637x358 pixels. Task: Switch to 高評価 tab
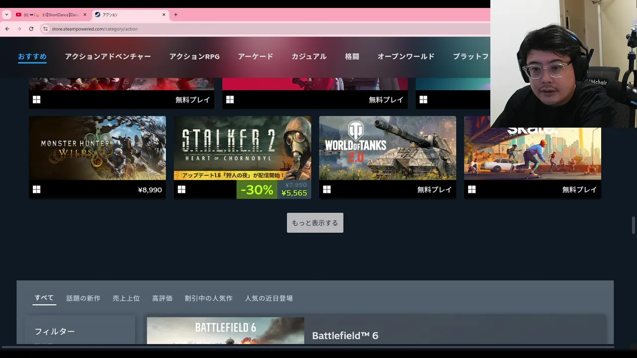coord(162,298)
